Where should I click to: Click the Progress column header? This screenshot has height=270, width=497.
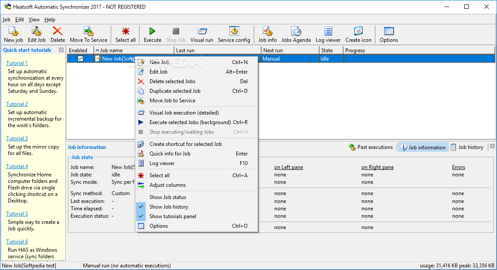click(x=419, y=51)
